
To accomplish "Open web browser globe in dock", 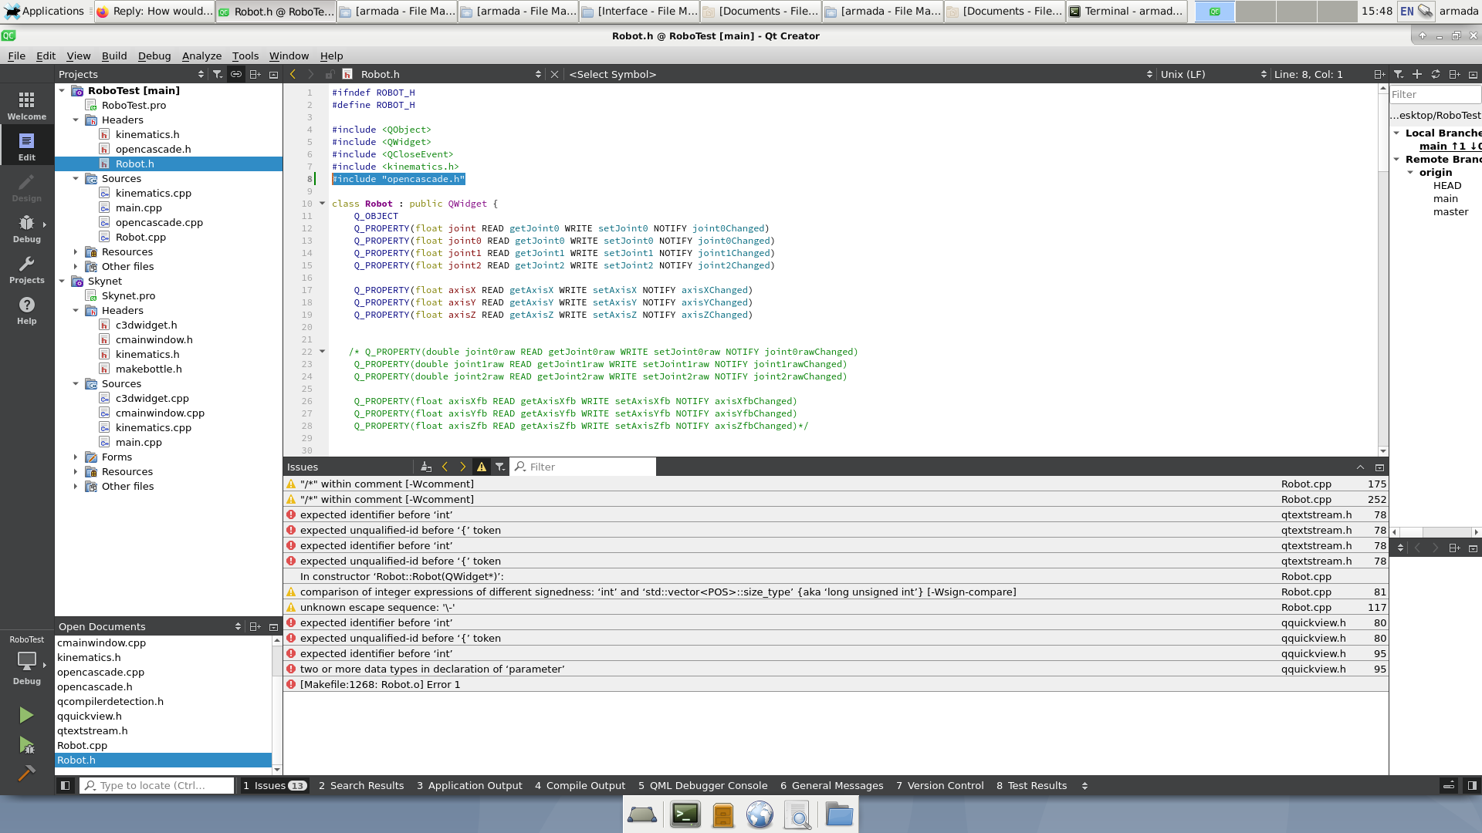I will (760, 814).
